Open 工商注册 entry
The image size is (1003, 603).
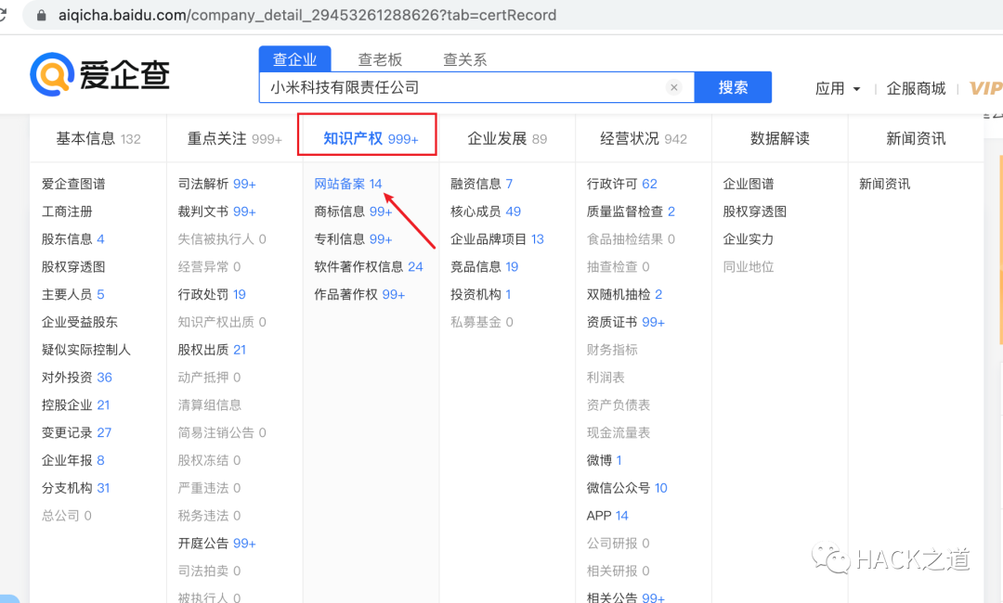67,212
